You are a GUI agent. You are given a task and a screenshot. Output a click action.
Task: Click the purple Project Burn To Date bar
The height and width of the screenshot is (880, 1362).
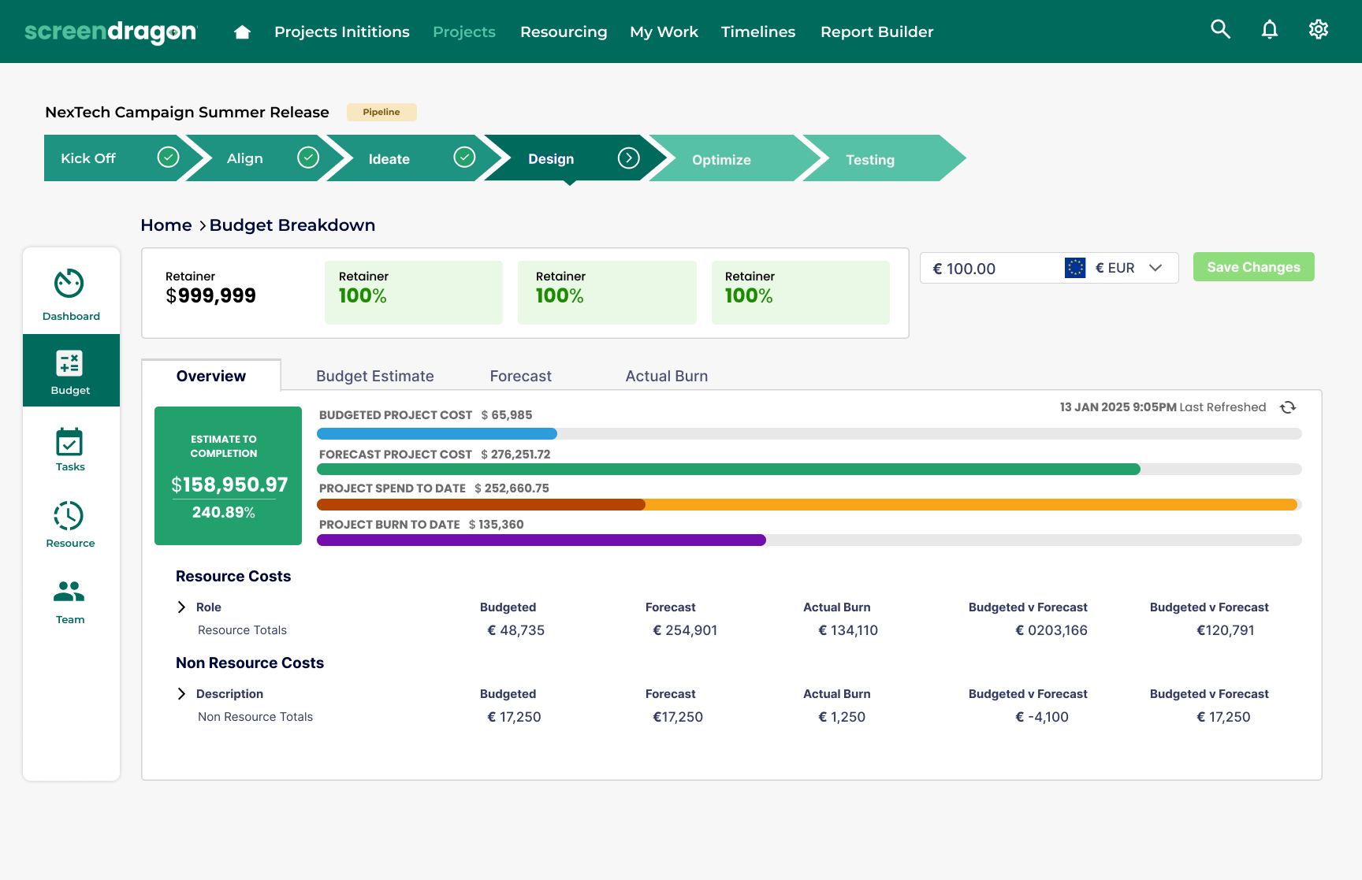541,540
